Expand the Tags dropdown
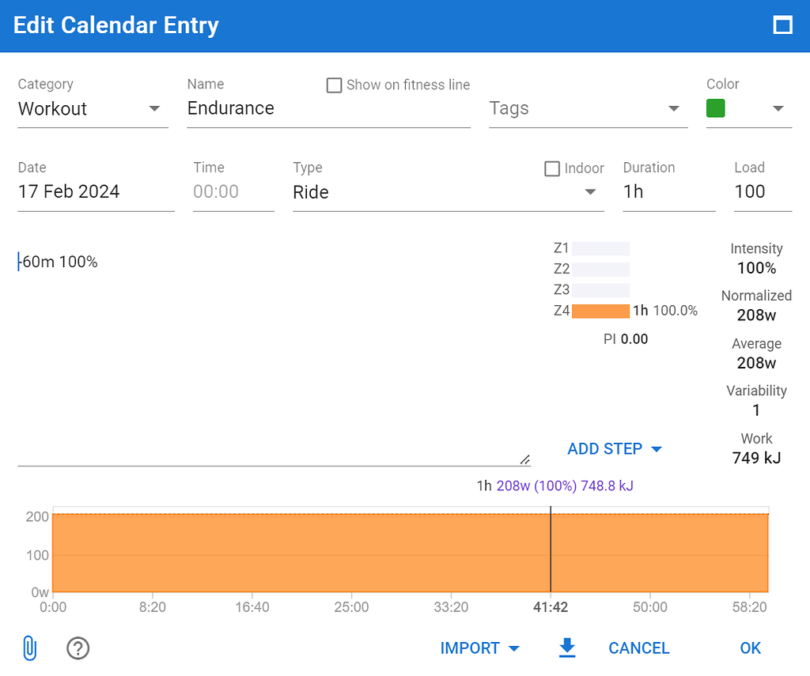 [588, 109]
